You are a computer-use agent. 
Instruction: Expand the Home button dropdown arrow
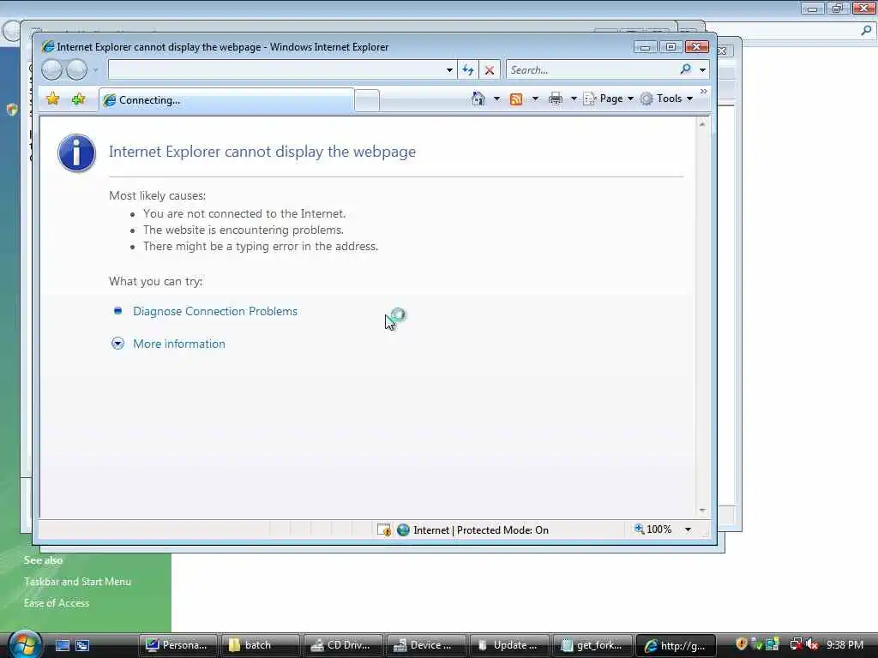click(496, 99)
